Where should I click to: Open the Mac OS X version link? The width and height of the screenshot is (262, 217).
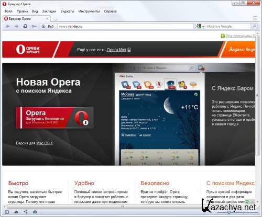click(x=45, y=143)
